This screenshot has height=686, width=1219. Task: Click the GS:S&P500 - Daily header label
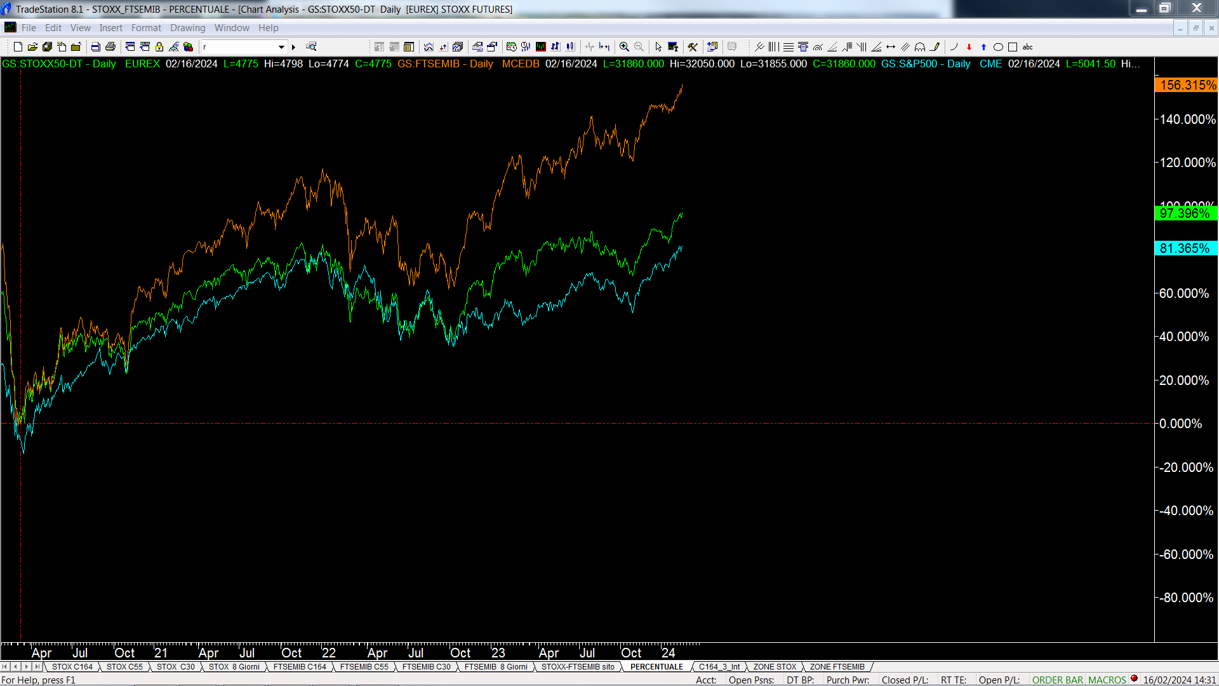(x=926, y=64)
